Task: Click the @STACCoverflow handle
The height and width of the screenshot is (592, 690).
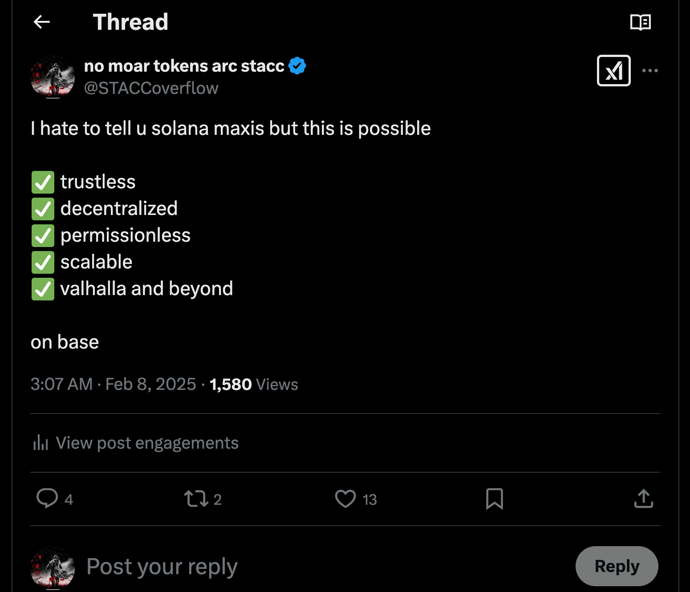Action: 151,88
